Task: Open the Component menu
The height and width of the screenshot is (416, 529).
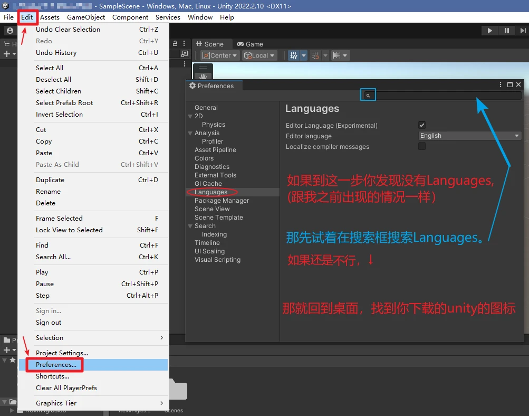Action: tap(130, 17)
